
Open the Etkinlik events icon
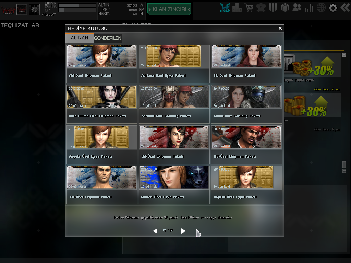(225, 8)
